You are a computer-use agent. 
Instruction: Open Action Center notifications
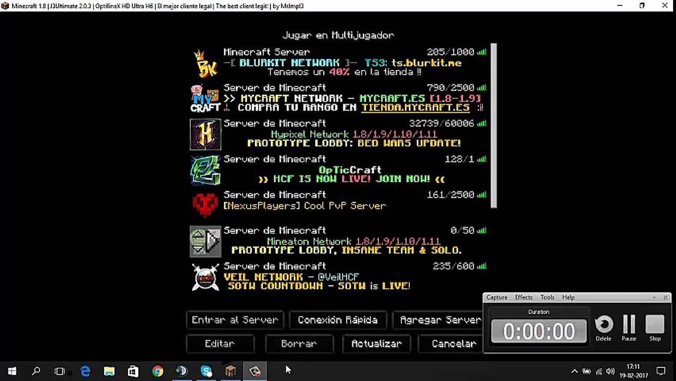click(x=661, y=371)
